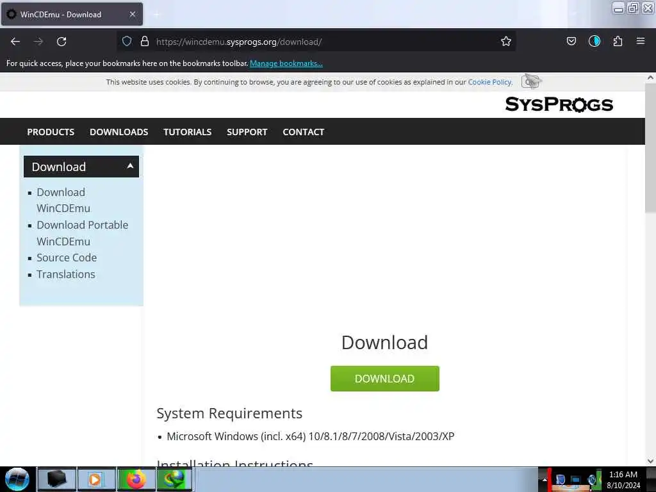The image size is (656, 492).
Task: Click the padlock site security icon
Action: pyautogui.click(x=145, y=41)
